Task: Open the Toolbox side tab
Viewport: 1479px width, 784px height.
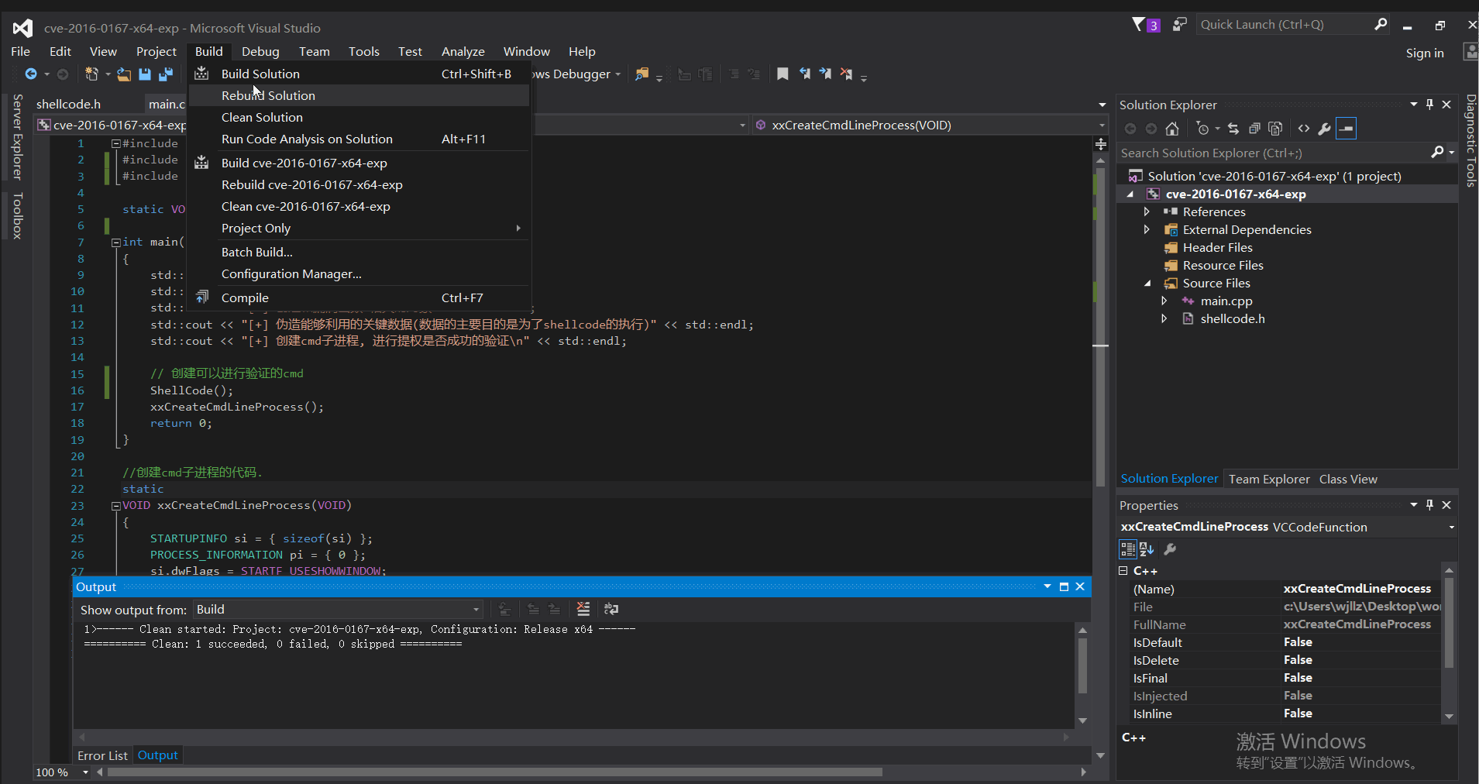Action: (x=17, y=215)
